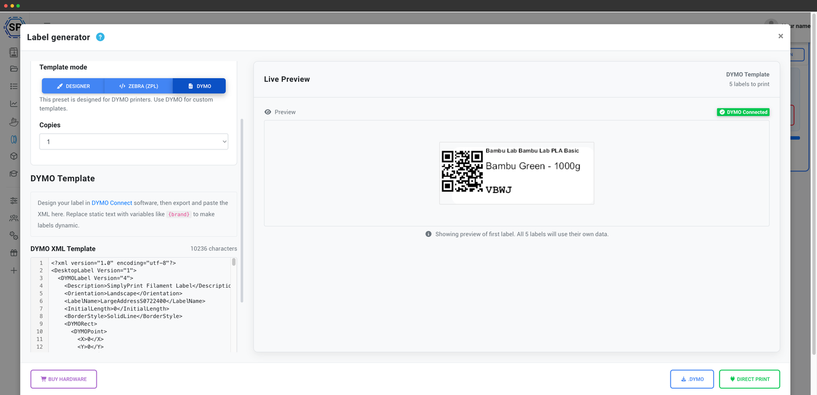Image resolution: width=817 pixels, height=395 pixels.
Task: Follow the DYMO Connect link
Action: (x=111, y=203)
